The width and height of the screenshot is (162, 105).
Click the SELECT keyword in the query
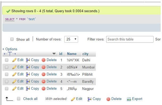click(x=10, y=19)
